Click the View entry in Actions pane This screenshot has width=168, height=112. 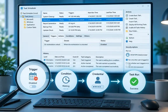click(130, 34)
